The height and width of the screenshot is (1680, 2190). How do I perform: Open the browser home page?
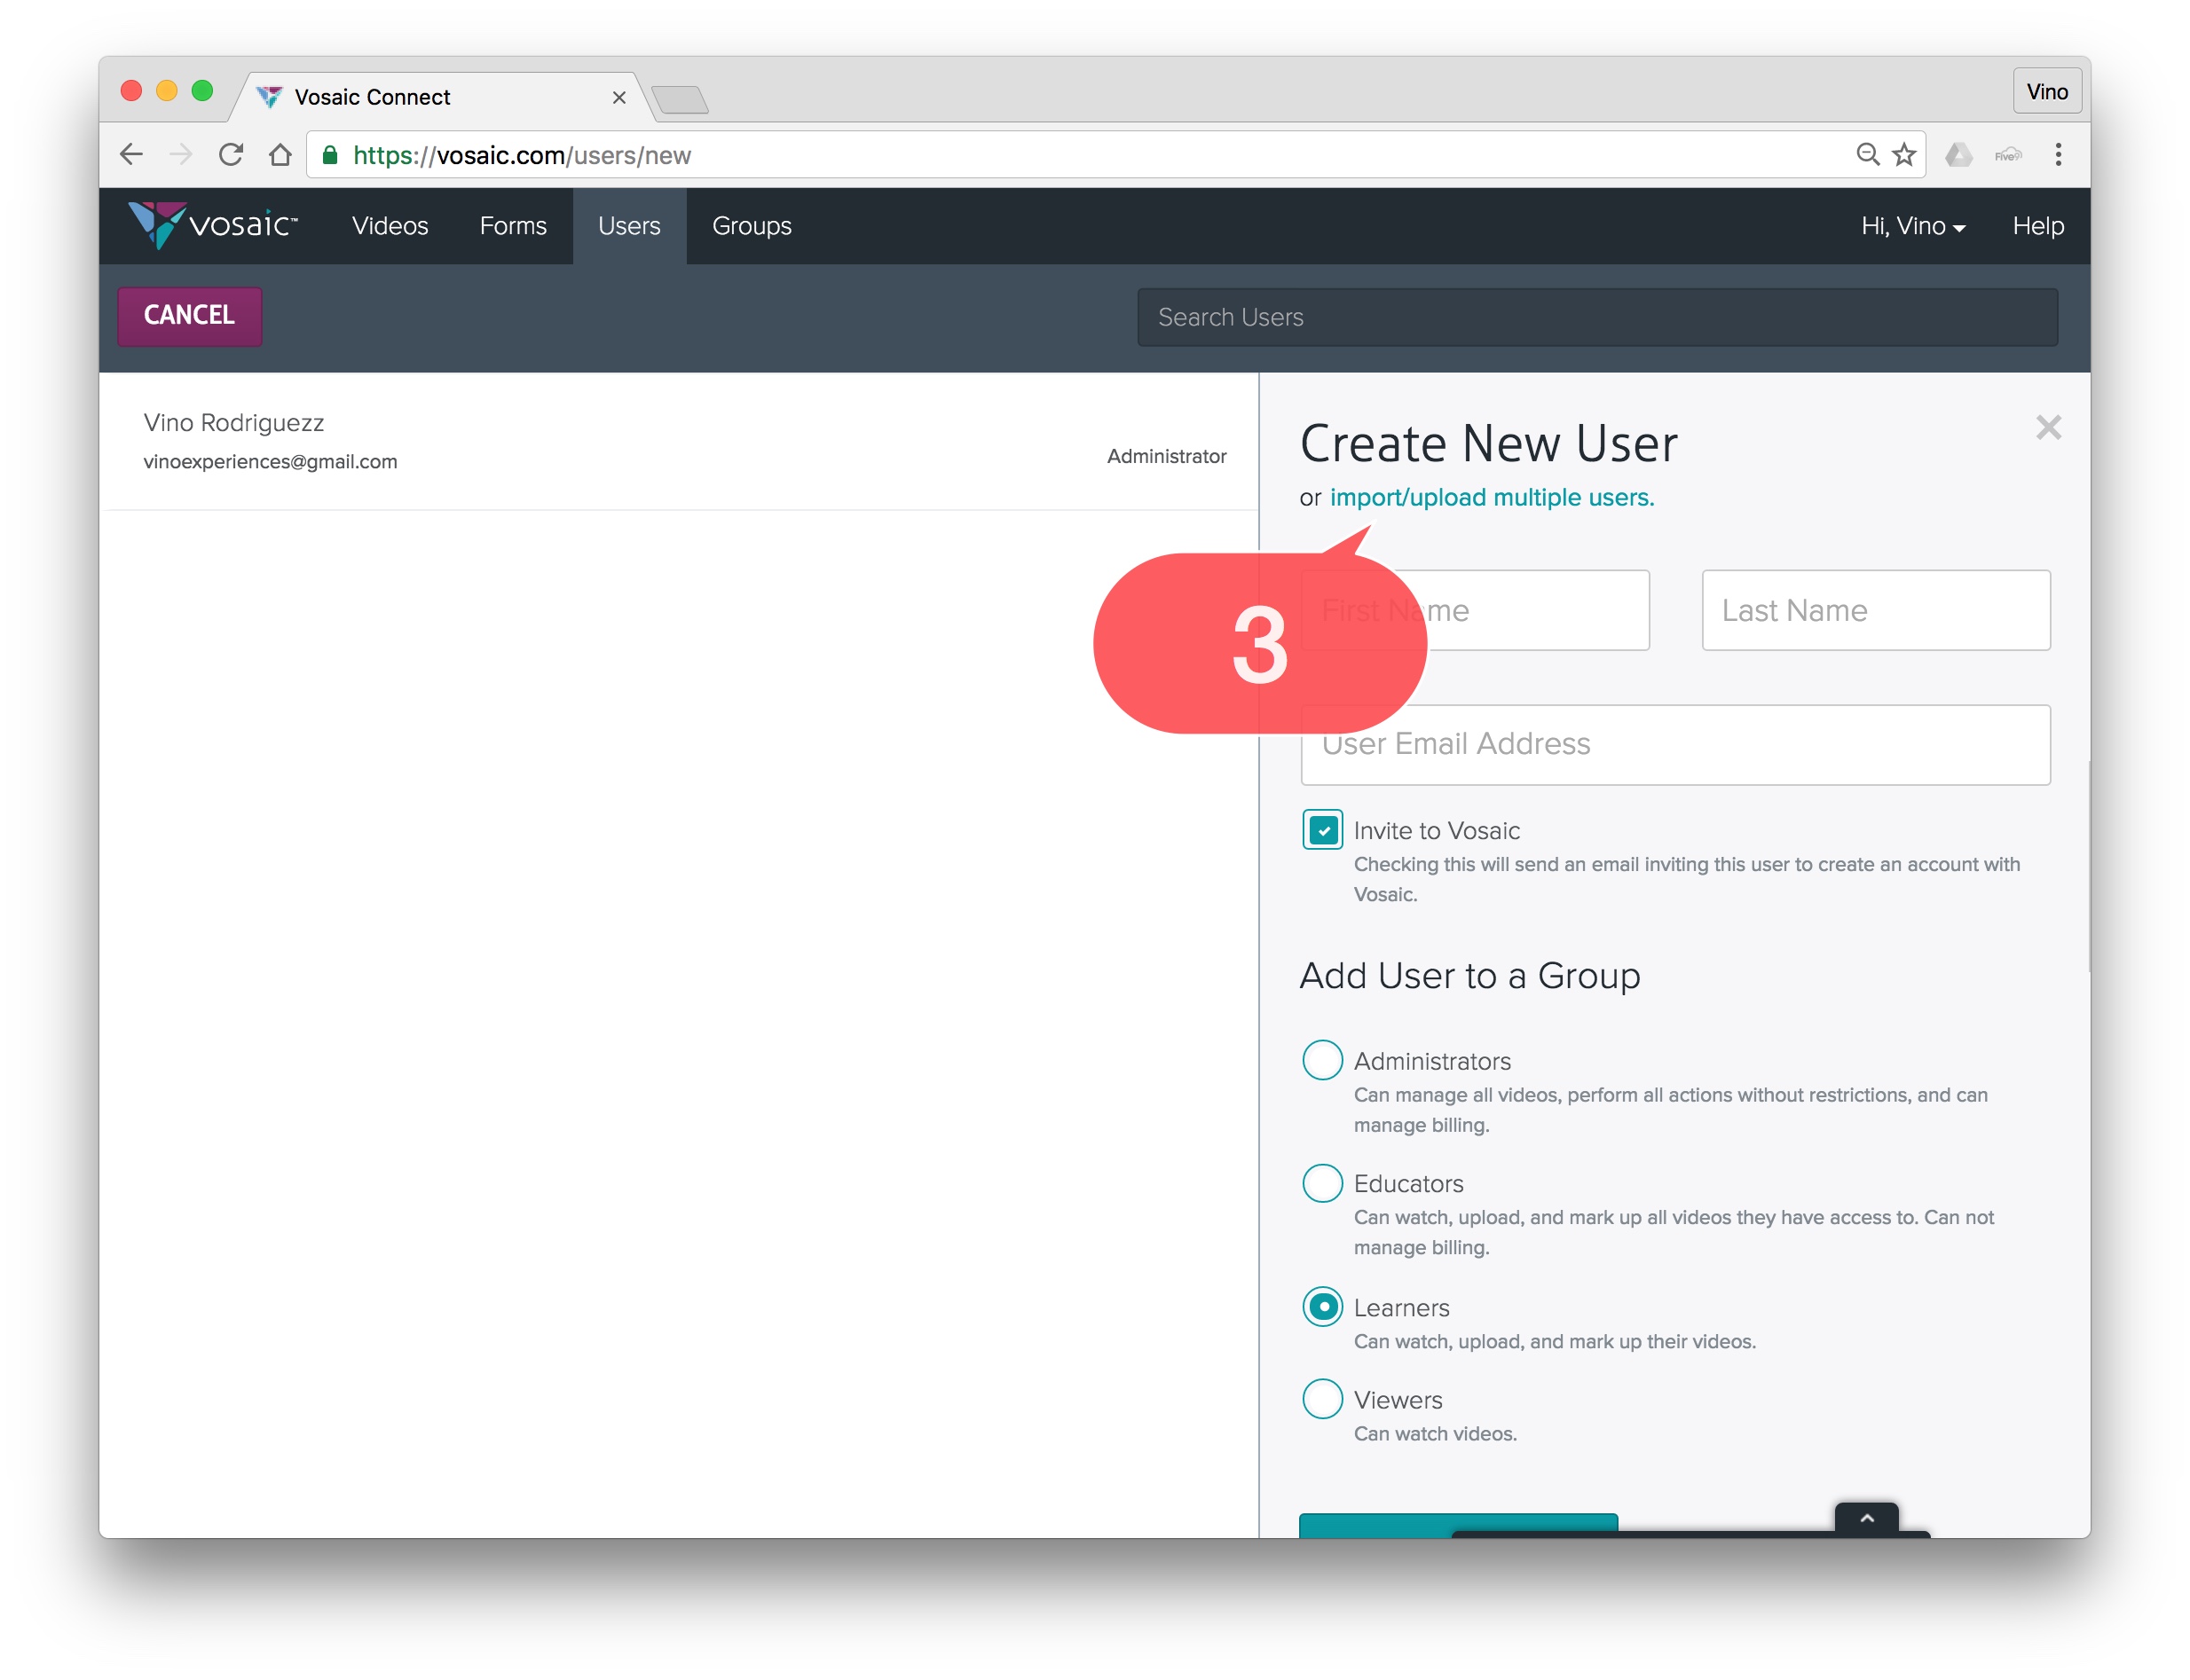tap(280, 155)
